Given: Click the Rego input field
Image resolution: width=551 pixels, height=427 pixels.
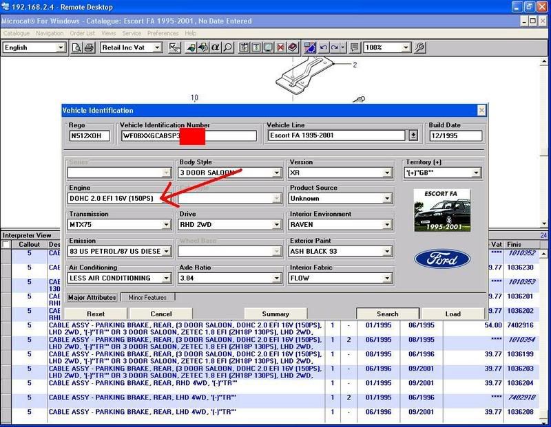Looking at the screenshot, I should [90, 135].
